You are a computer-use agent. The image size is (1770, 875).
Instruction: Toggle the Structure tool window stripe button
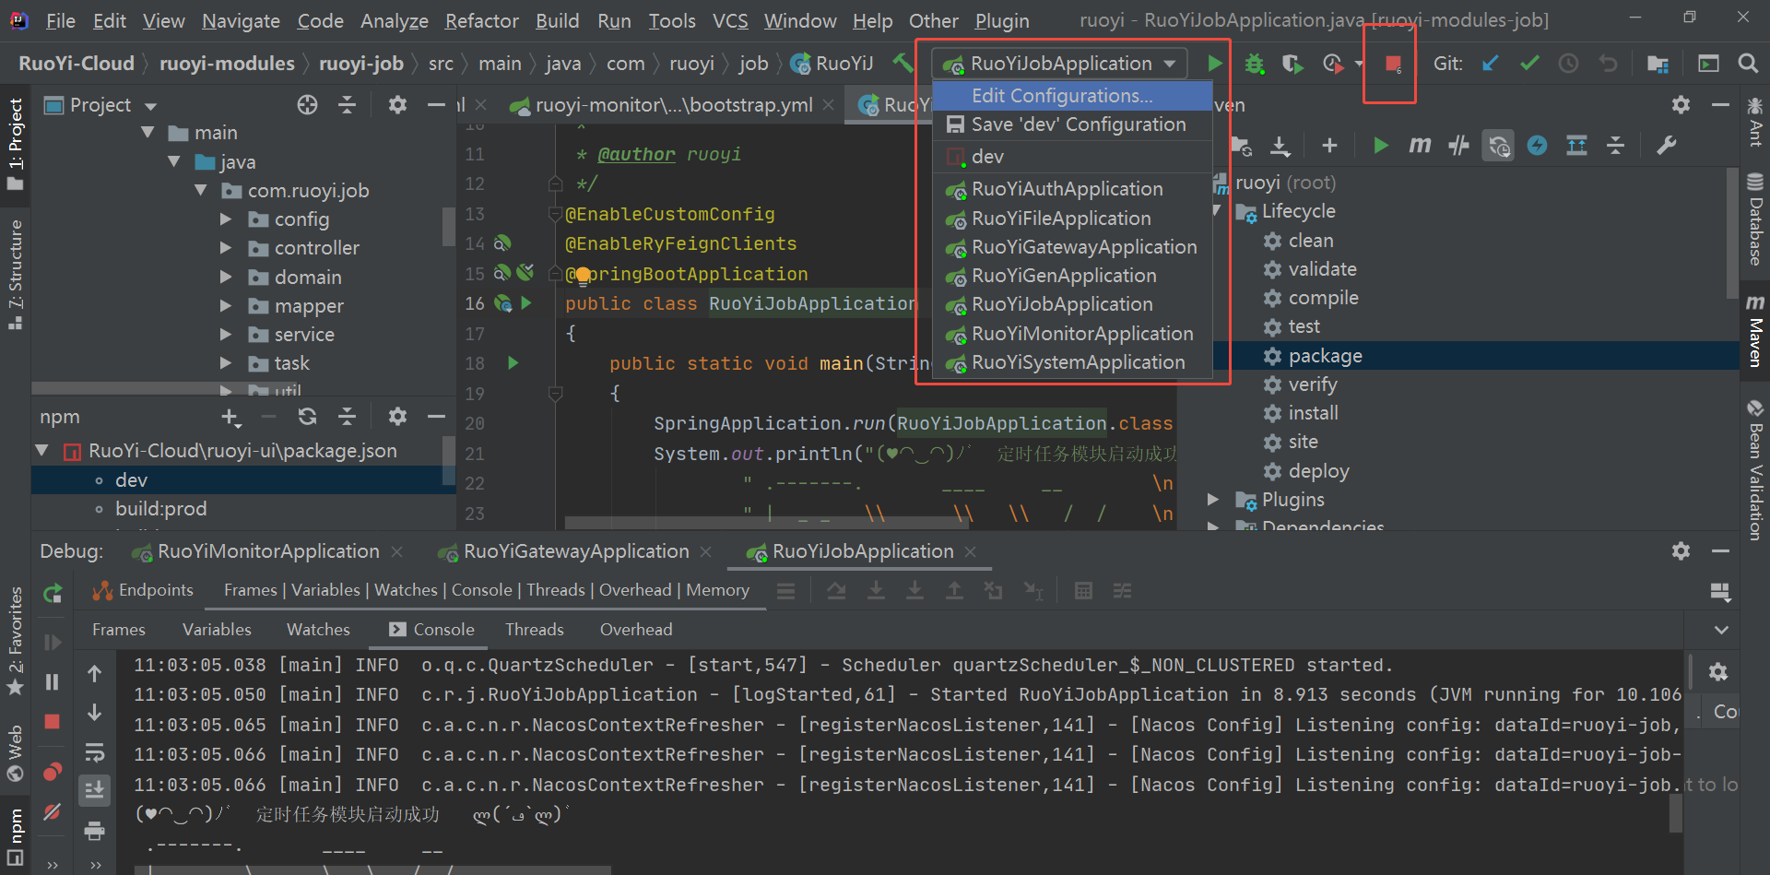tap(16, 274)
